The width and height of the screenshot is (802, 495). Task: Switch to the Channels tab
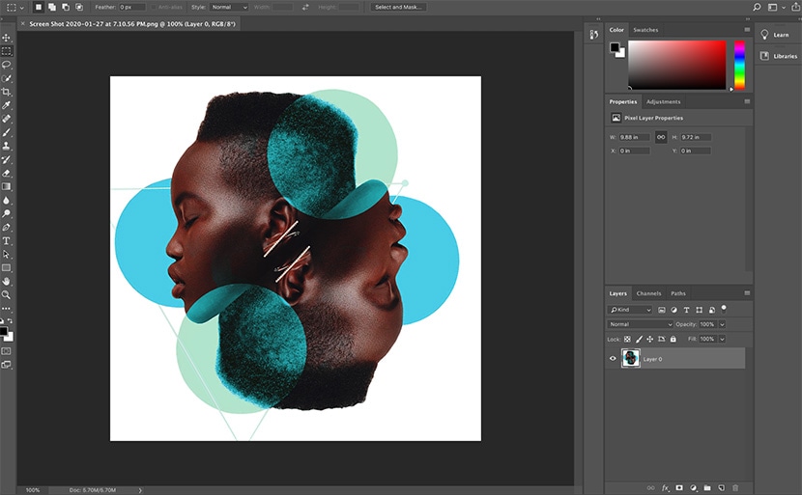click(648, 293)
